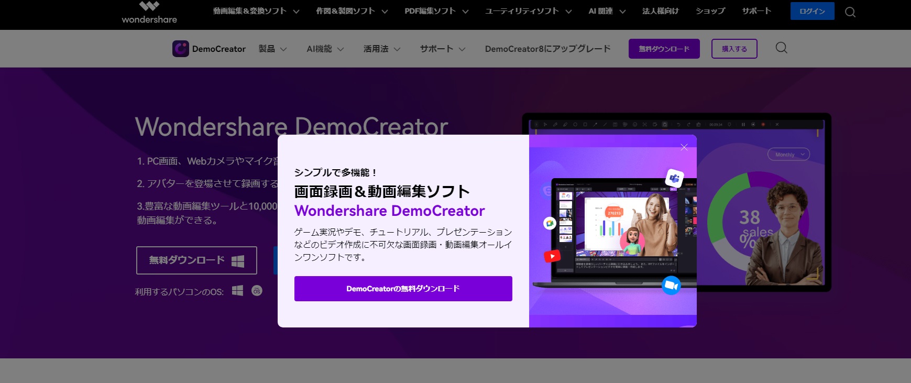
Task: Click the 購入する outlined button
Action: [734, 49]
